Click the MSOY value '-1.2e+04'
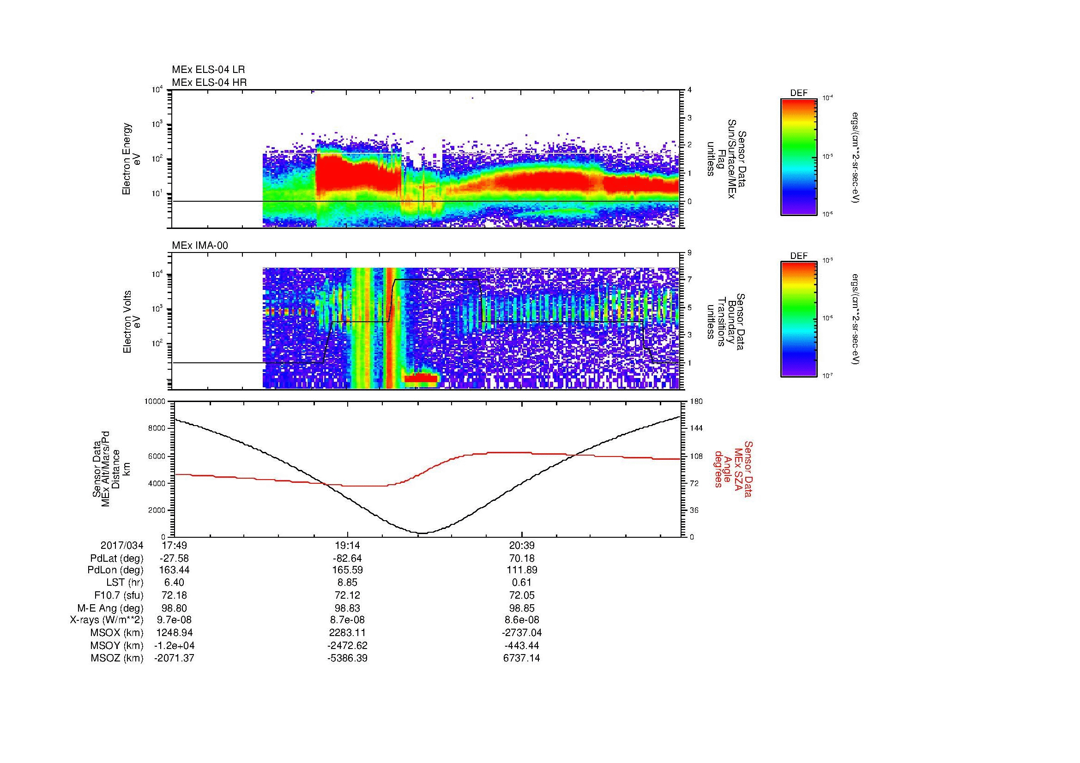This screenshot has height=763, width=1080. coord(174,645)
